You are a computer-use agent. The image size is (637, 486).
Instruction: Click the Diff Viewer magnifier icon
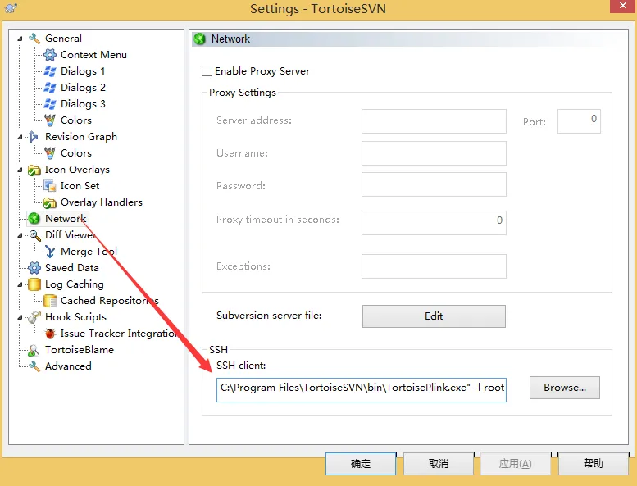click(34, 235)
